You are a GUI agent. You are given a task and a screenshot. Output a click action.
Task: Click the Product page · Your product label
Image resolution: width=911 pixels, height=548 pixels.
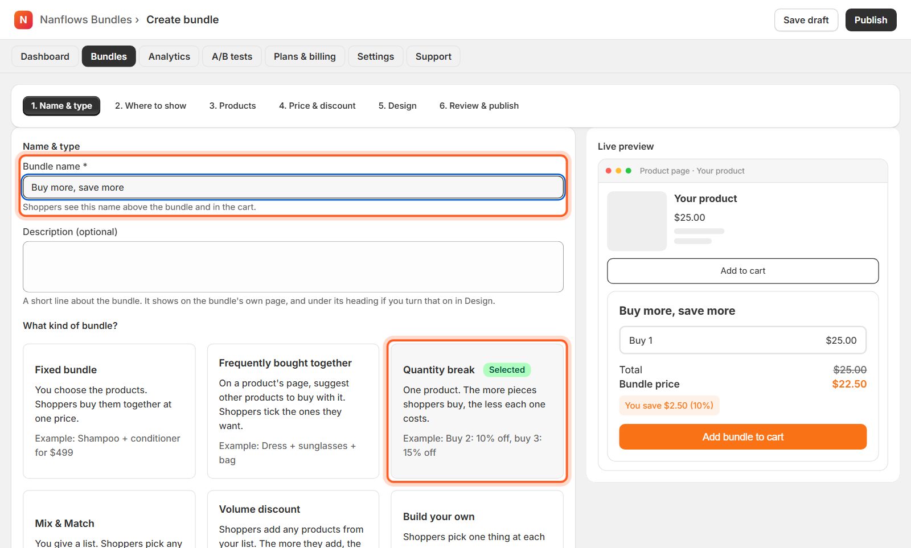692,171
